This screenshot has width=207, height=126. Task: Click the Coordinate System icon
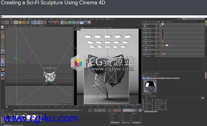[45, 22]
